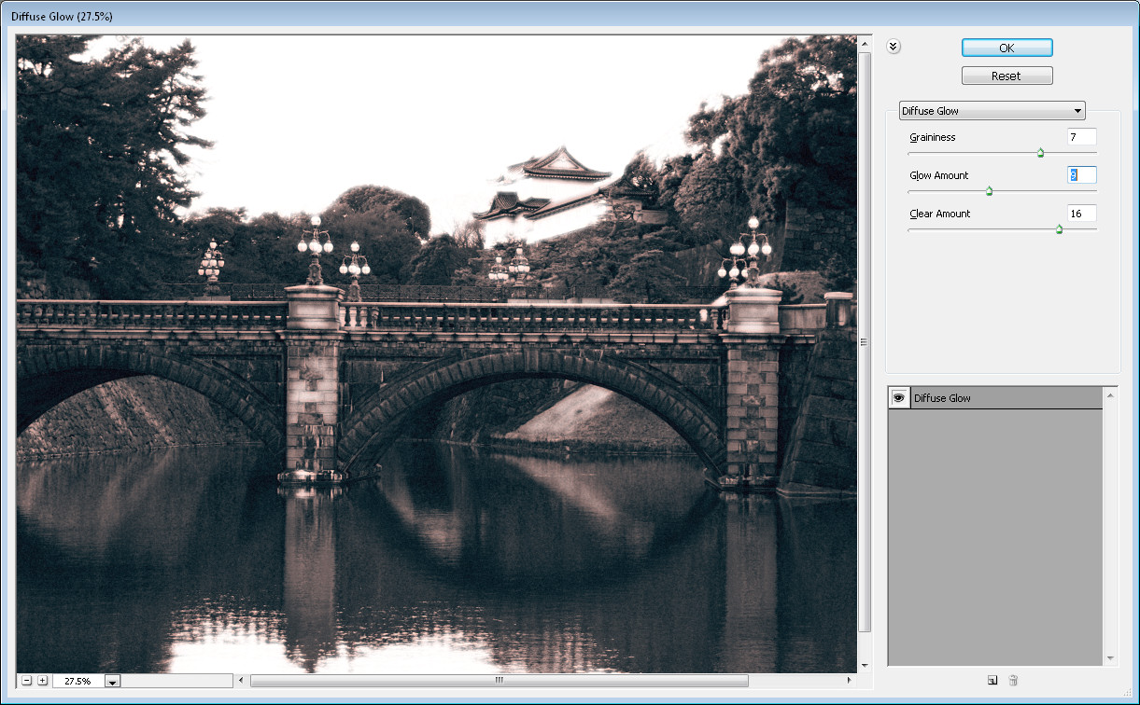The image size is (1140, 705).
Task: Click the Graininess label
Action: click(932, 137)
